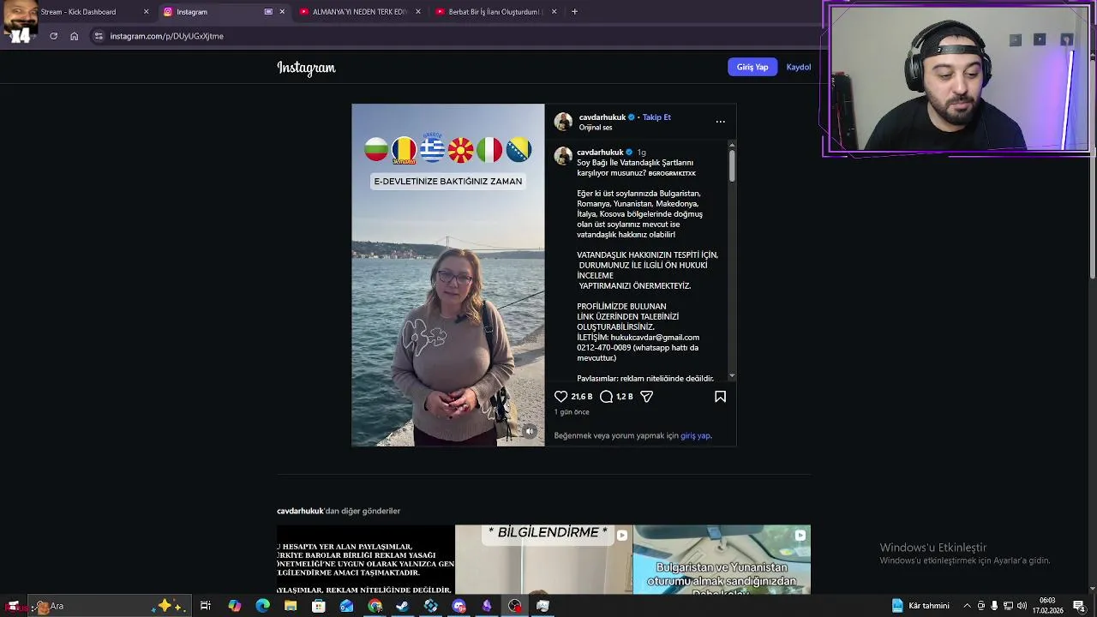Click like count 21,6 B
Screen dimensions: 1097x617
(x=581, y=397)
